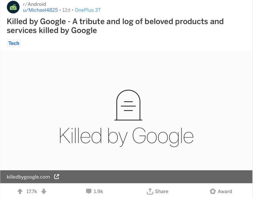The image size is (253, 198).
Task: Click the r/Android subreddit avatar icon
Action: tap(13, 7)
